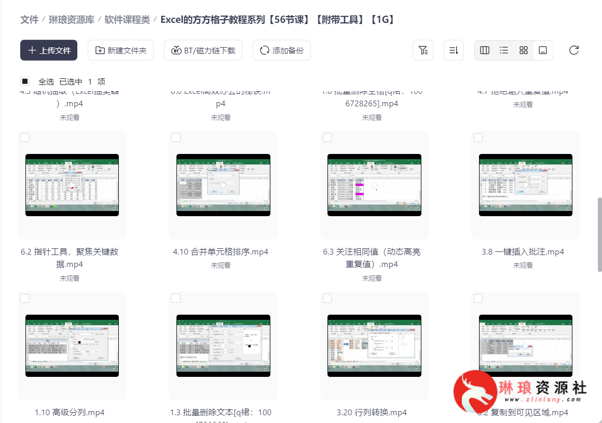Viewport: 602px width, 423px height.
Task: Check the box for 3.8 一键插入批注.mp4
Action: [x=478, y=138]
